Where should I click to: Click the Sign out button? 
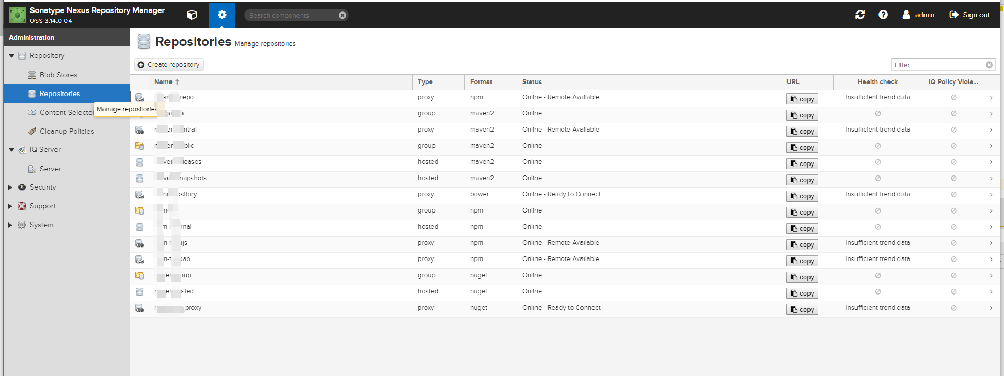969,15
